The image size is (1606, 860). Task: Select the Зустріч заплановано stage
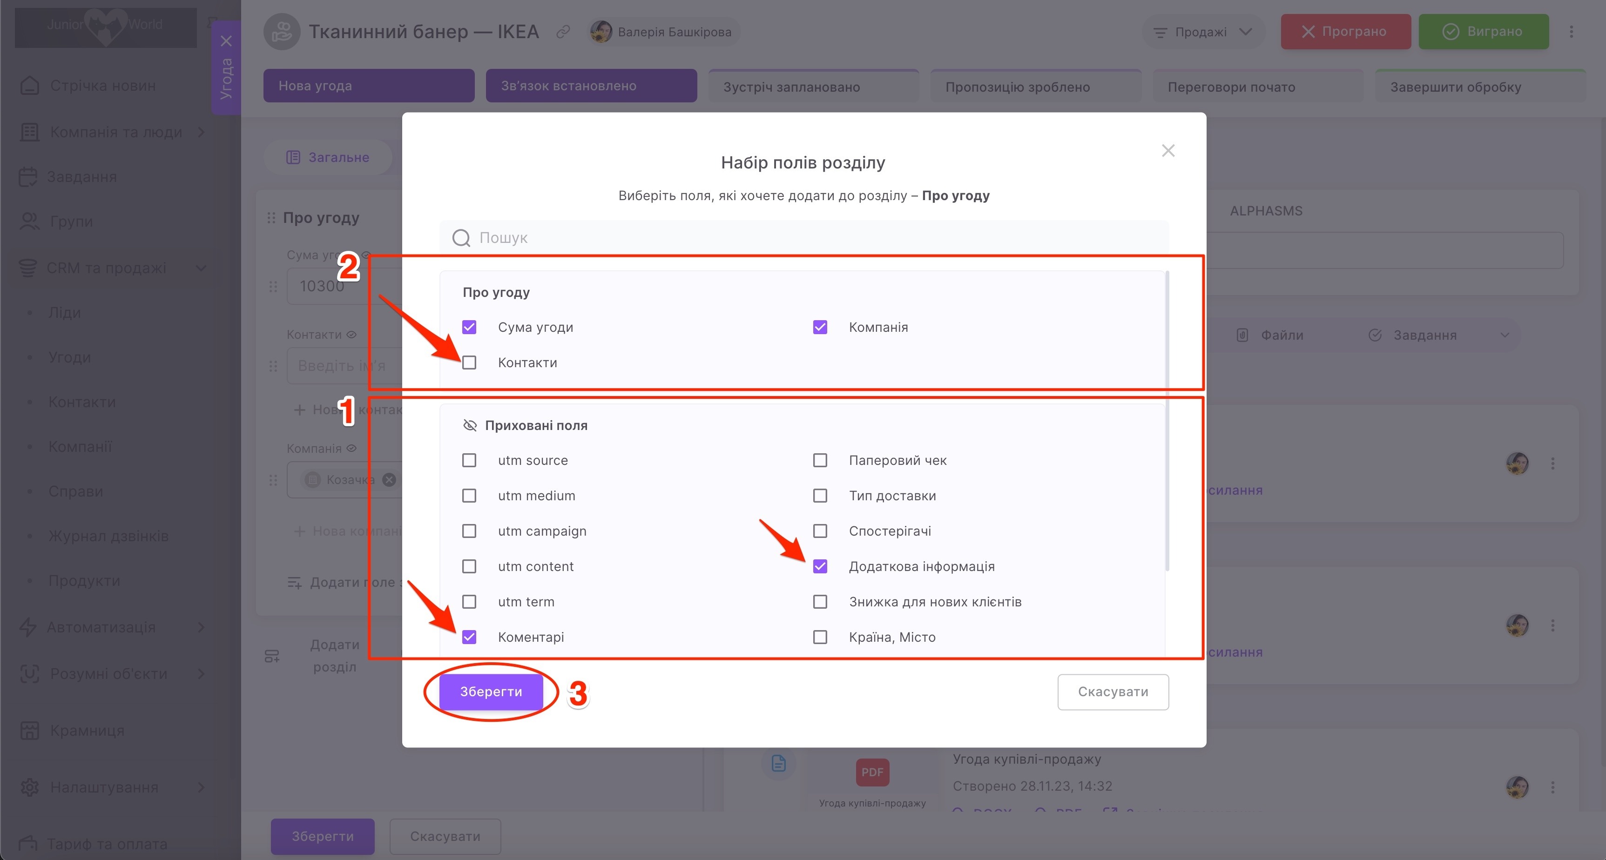[813, 87]
